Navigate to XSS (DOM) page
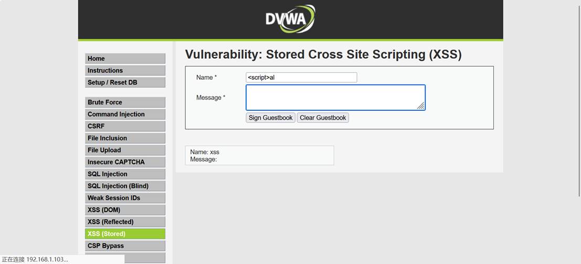This screenshot has height=264, width=581. tap(125, 210)
